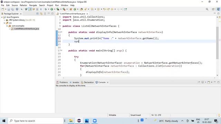
Task: Toggle Link with Editor in Package Explorer
Action: 41,14
